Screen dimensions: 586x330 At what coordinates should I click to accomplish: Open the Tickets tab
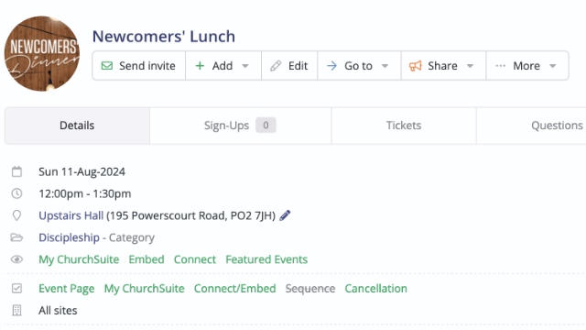[x=404, y=126]
